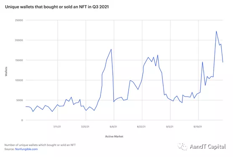Viewport: 233px width, 157px height.
Task: Click the 10000 y-axis value label
Action: [x=19, y=80]
